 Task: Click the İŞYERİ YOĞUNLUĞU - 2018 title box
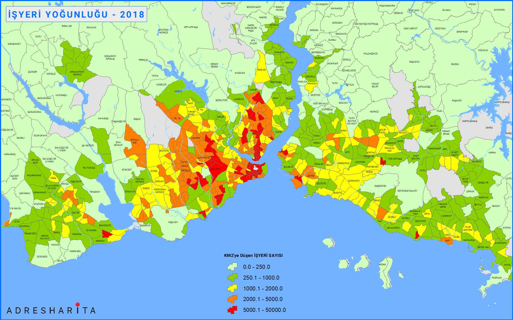click(x=76, y=14)
